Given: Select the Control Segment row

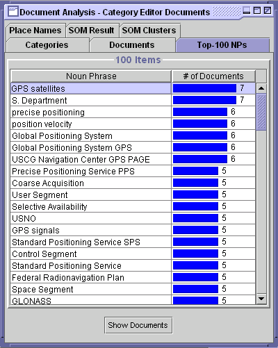Looking at the screenshot, I should (x=133, y=254).
